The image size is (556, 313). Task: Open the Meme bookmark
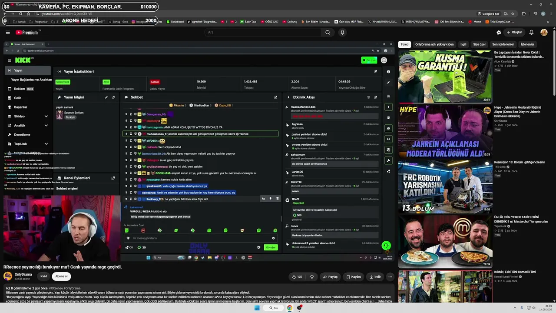[x=475, y=21]
